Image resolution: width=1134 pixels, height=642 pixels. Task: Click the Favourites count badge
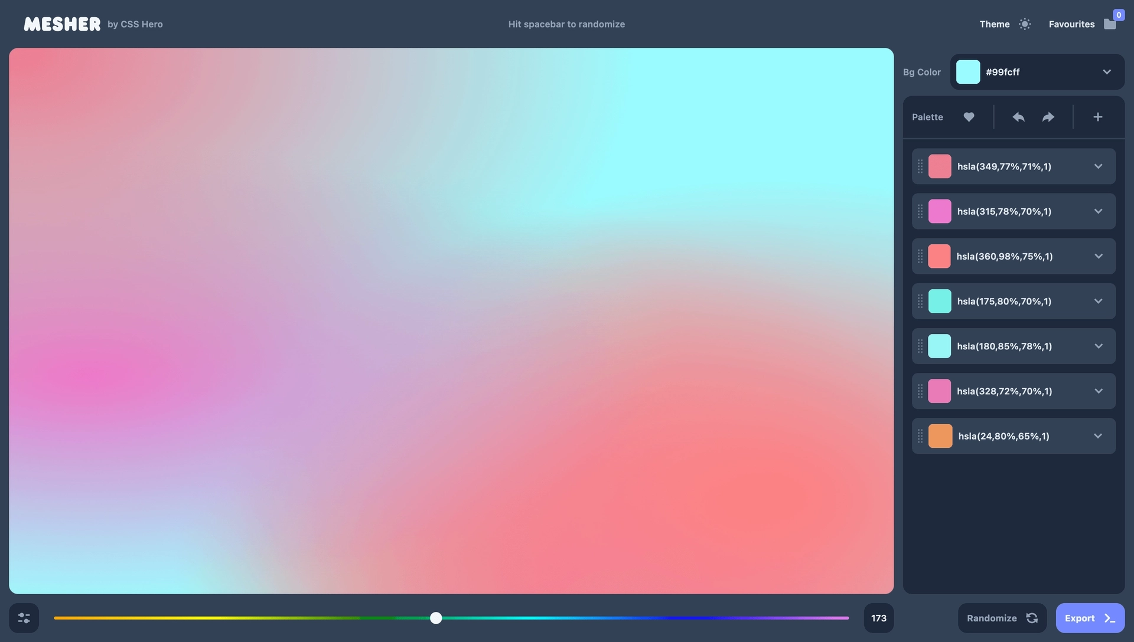tap(1119, 15)
